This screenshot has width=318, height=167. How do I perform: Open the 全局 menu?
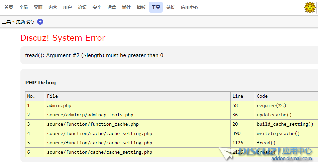(23, 7)
